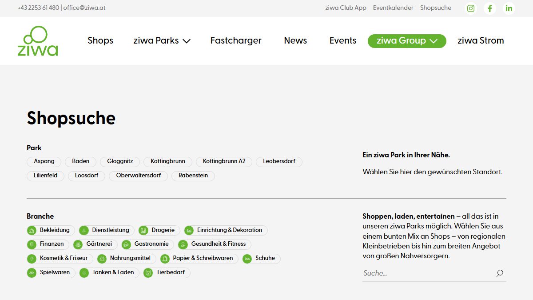533x300 pixels.
Task: Filter shops by Tierbedarf
Action: tap(167, 273)
